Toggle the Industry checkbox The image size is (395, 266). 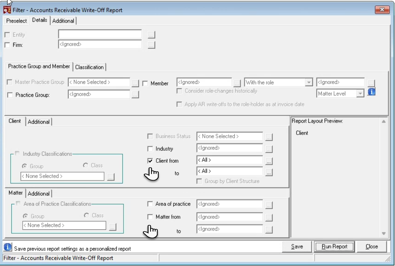[150, 149]
